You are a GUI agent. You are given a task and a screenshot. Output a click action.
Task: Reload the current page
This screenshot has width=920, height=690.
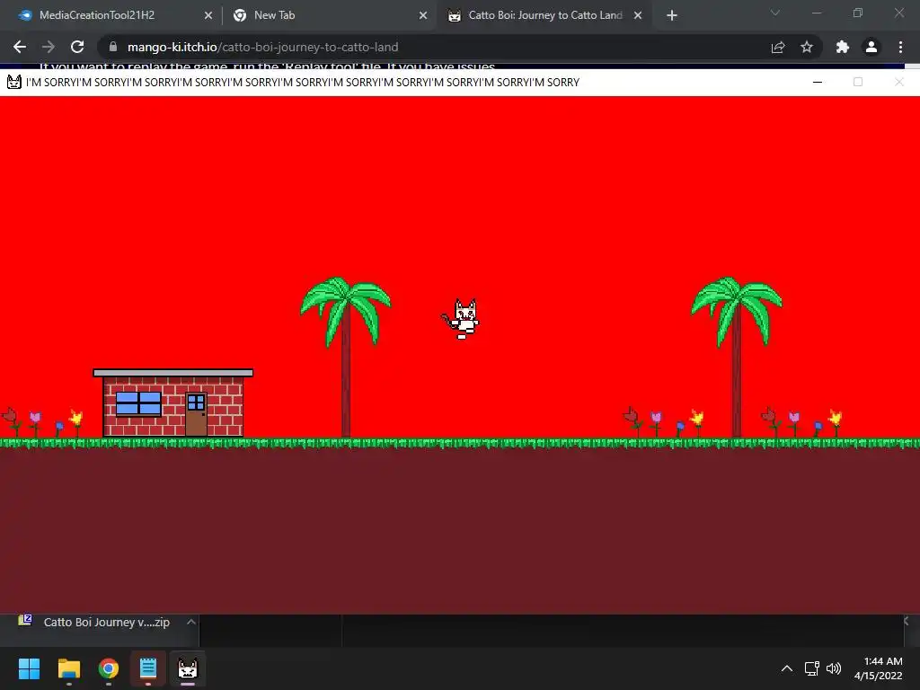(x=77, y=47)
